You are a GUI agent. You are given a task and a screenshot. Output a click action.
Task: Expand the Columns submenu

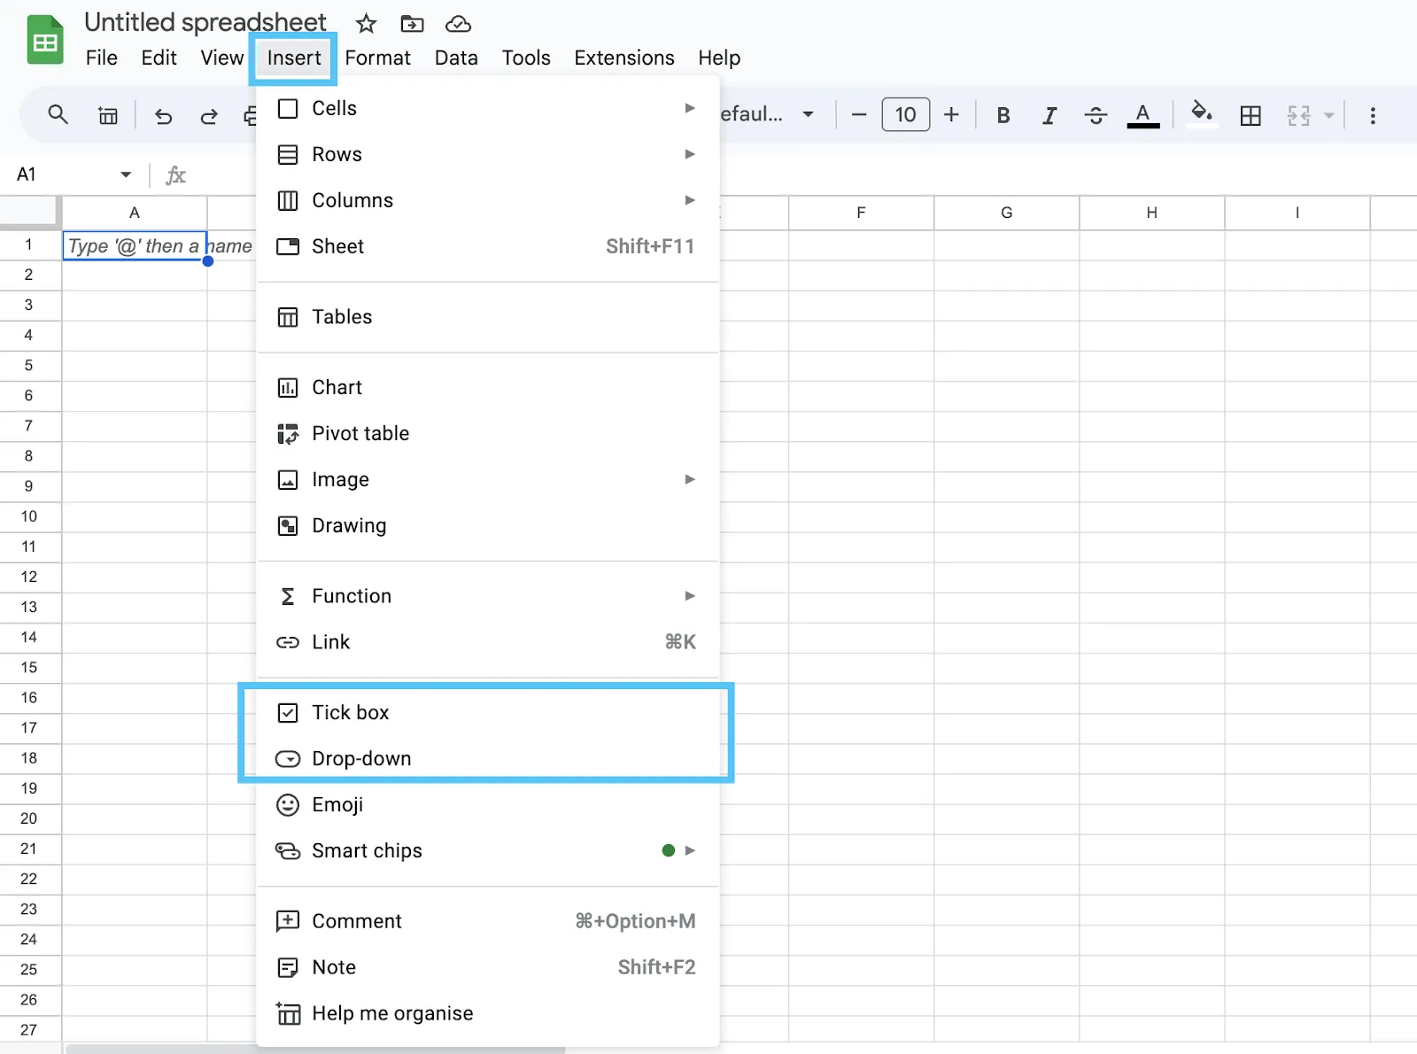click(488, 200)
